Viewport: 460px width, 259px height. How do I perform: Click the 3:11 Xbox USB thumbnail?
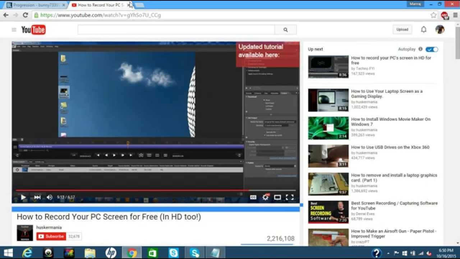pyautogui.click(x=328, y=156)
